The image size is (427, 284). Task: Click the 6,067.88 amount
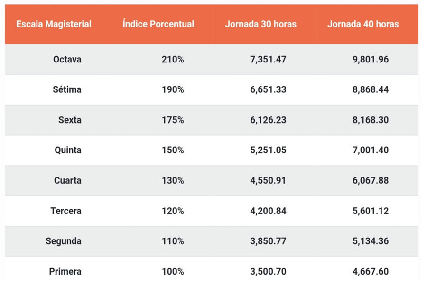pyautogui.click(x=371, y=180)
